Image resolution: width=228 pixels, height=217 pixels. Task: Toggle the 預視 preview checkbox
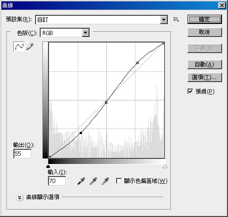(190, 91)
